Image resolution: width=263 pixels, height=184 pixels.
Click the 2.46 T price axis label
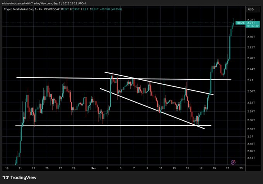pos(251,151)
